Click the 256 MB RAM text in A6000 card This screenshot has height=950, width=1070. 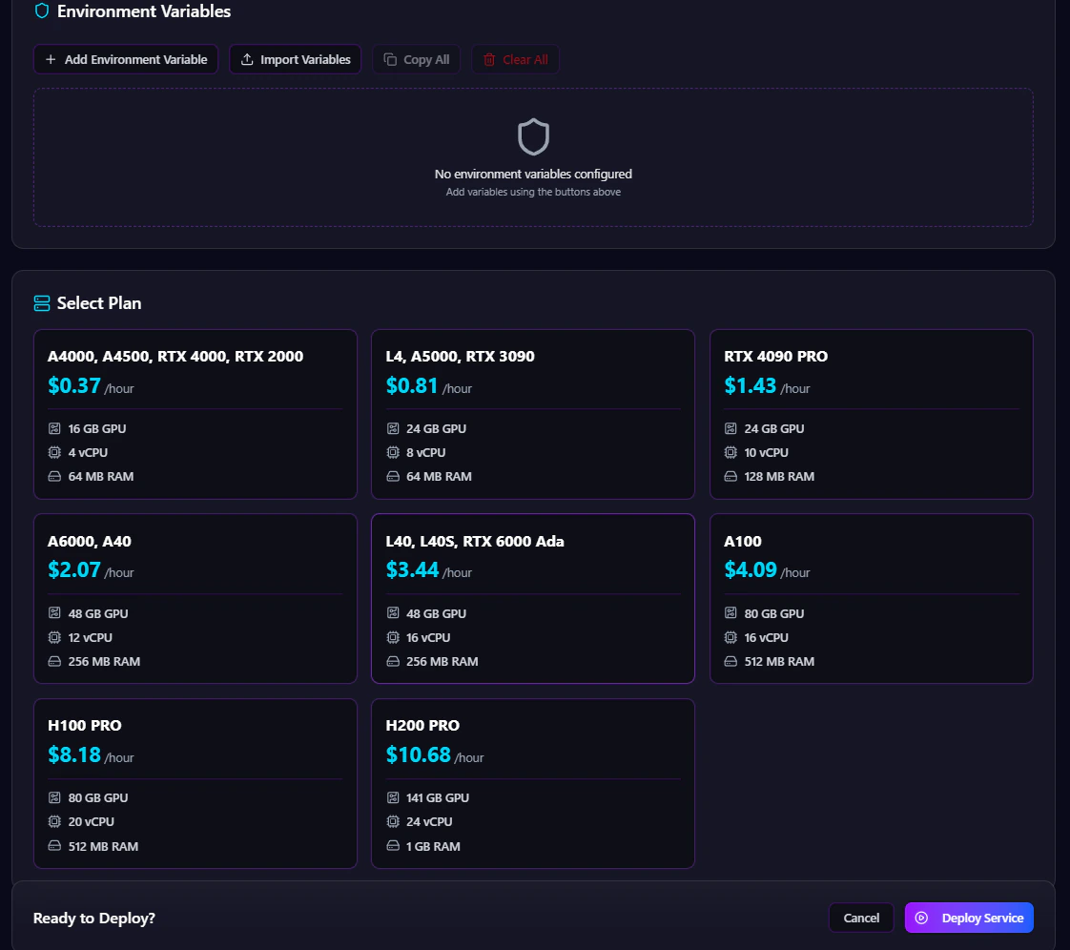tap(104, 661)
